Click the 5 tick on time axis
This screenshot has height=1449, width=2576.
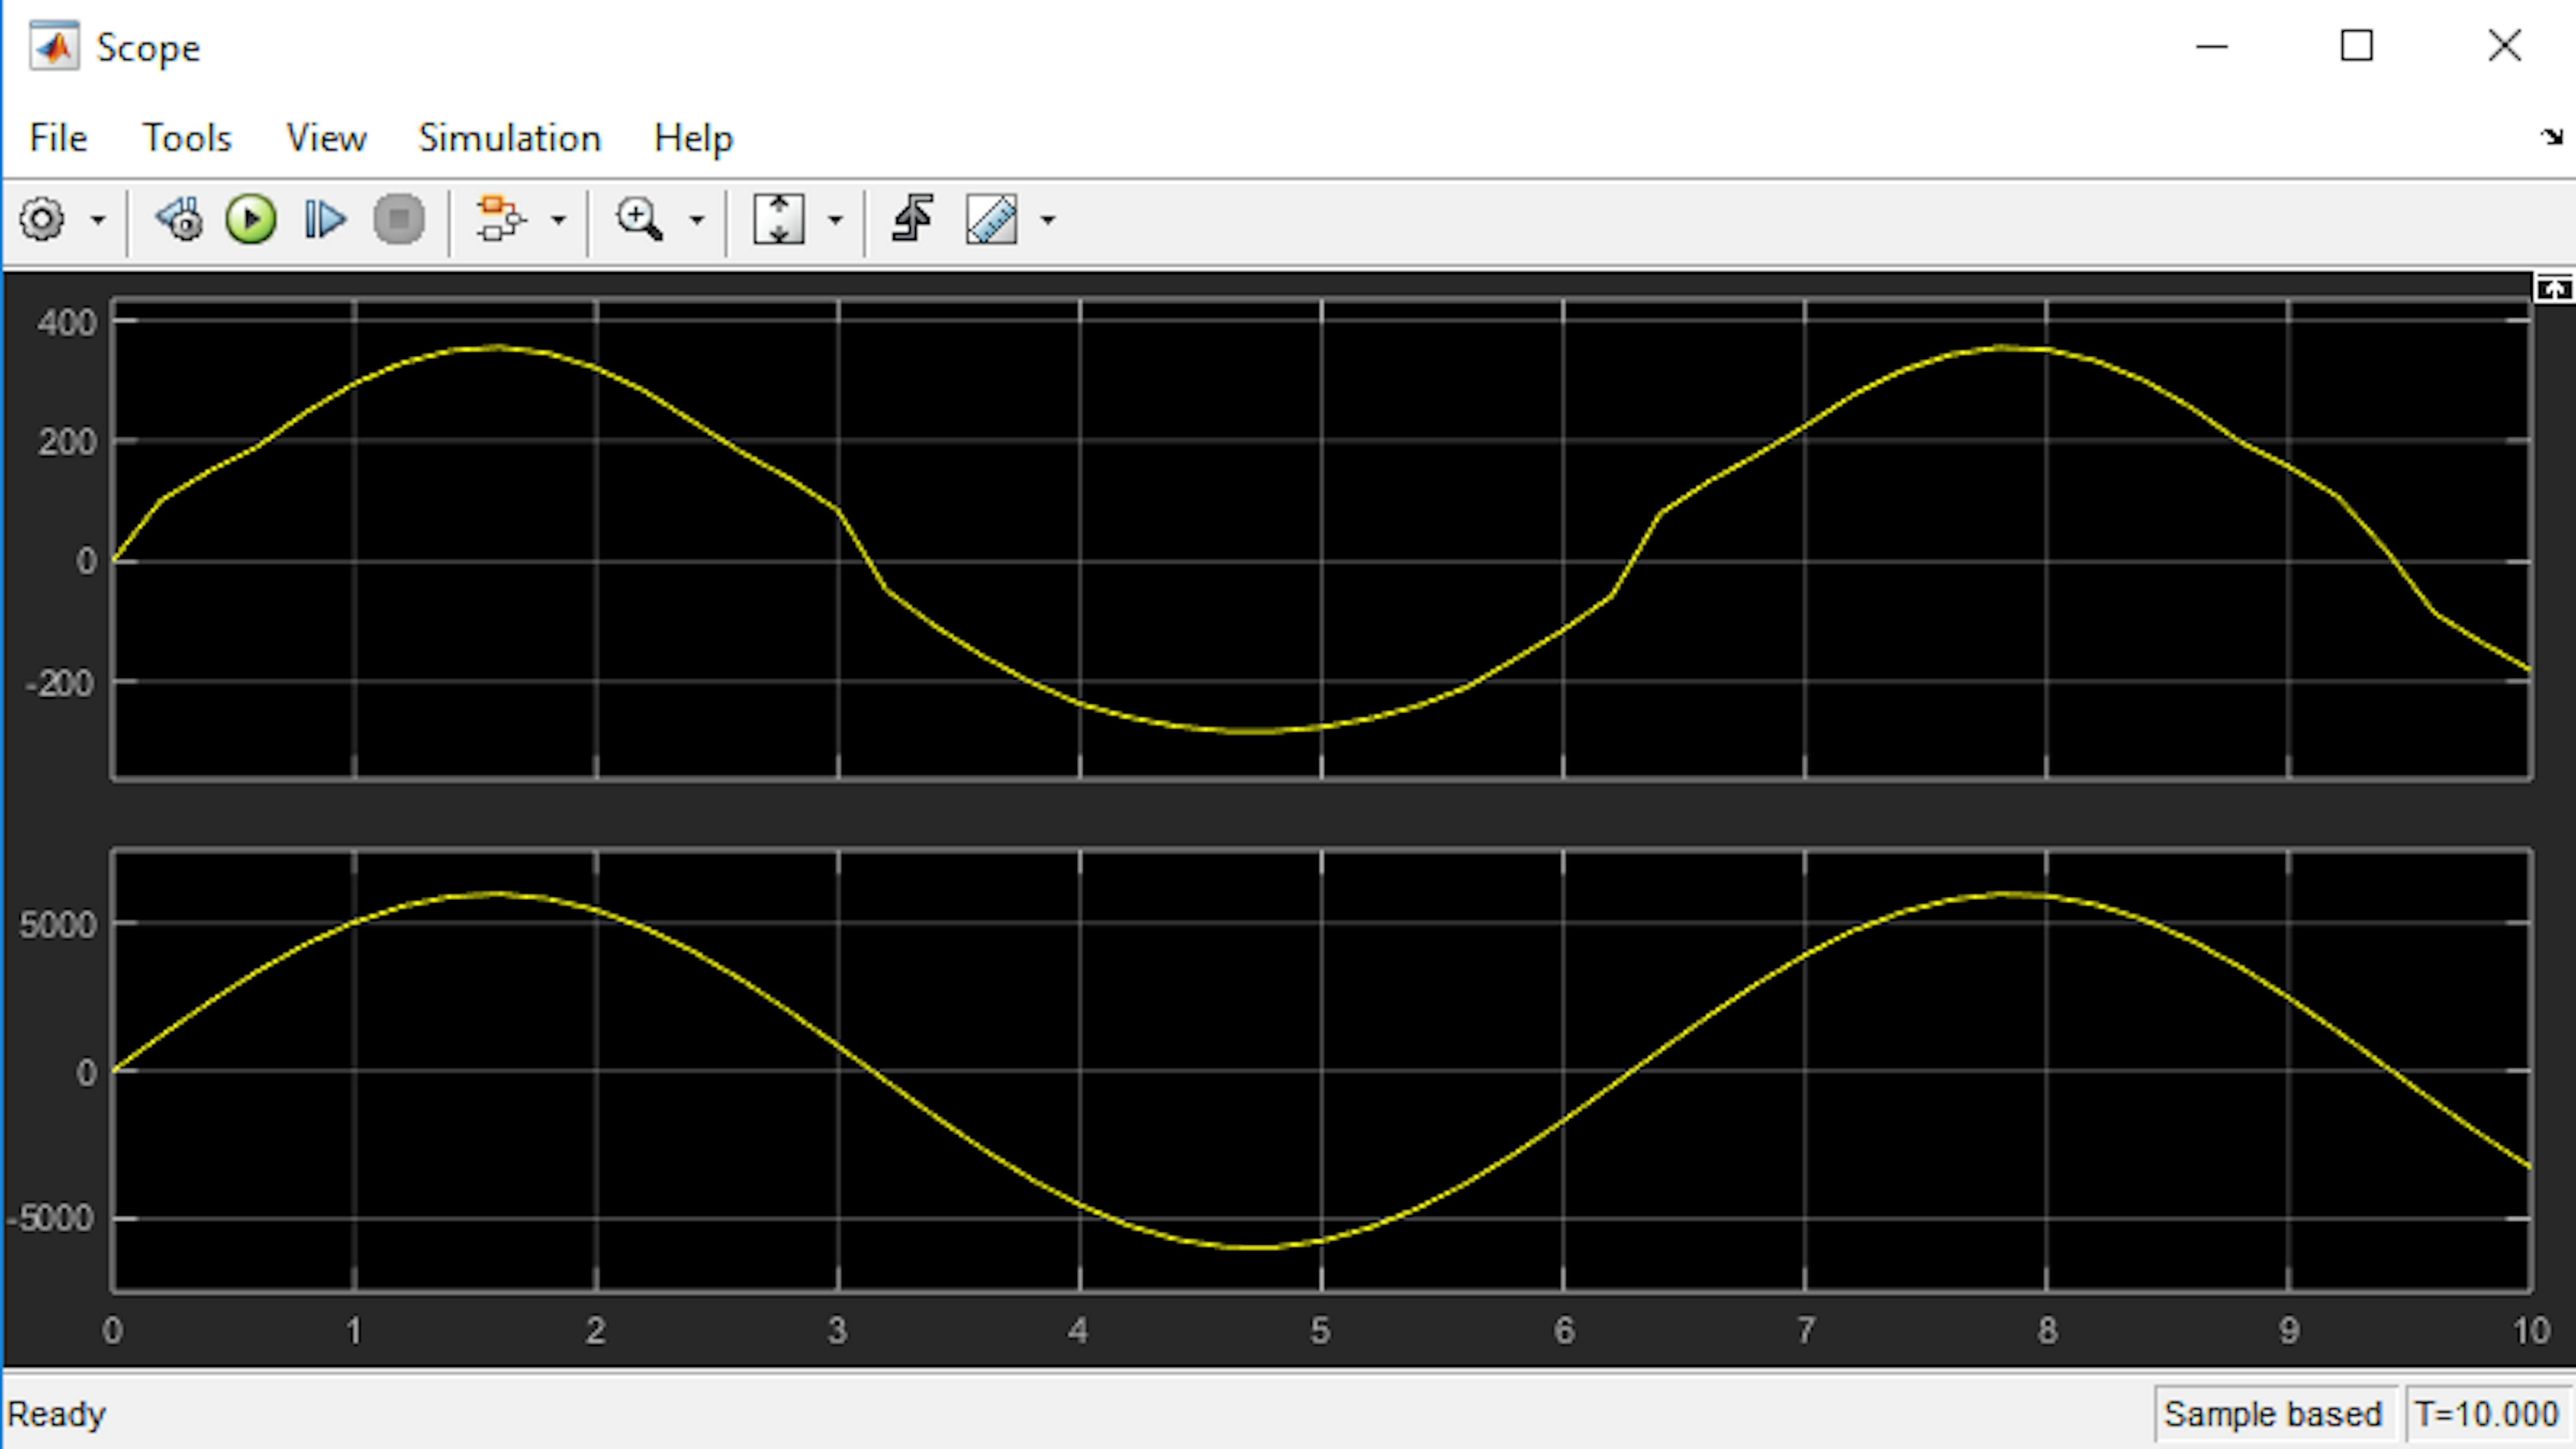[x=1321, y=1330]
